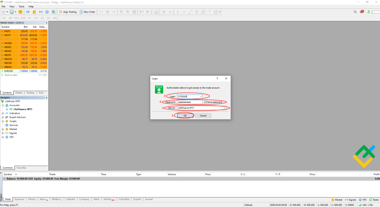Expand the Expert Advisors tree node
This screenshot has height=207, width=380.
(3, 117)
